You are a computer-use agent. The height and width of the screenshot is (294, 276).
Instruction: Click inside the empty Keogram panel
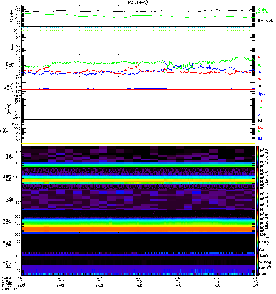138,44
